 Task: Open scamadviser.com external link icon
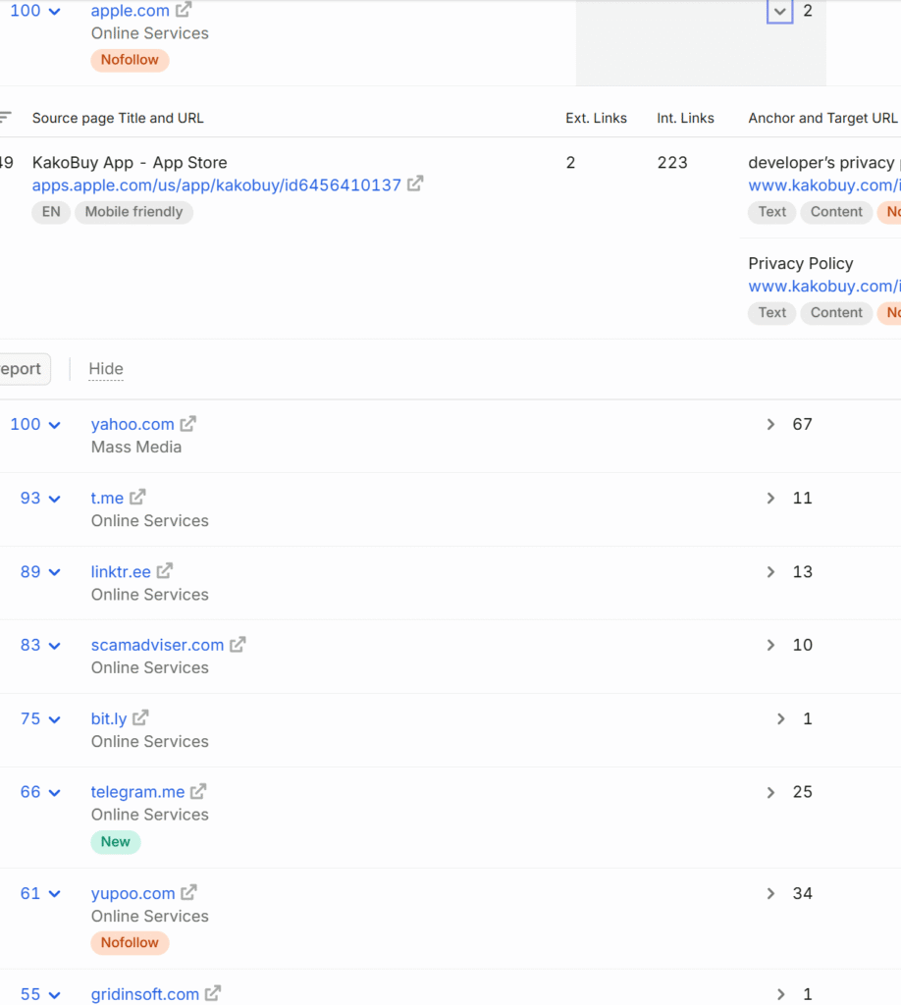pyautogui.click(x=238, y=644)
